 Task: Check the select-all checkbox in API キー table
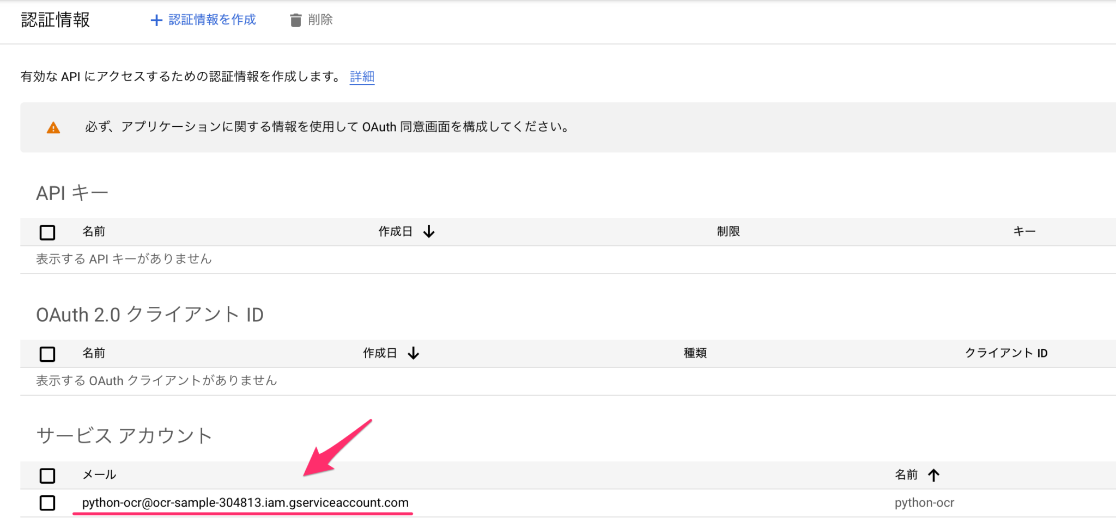pos(47,232)
